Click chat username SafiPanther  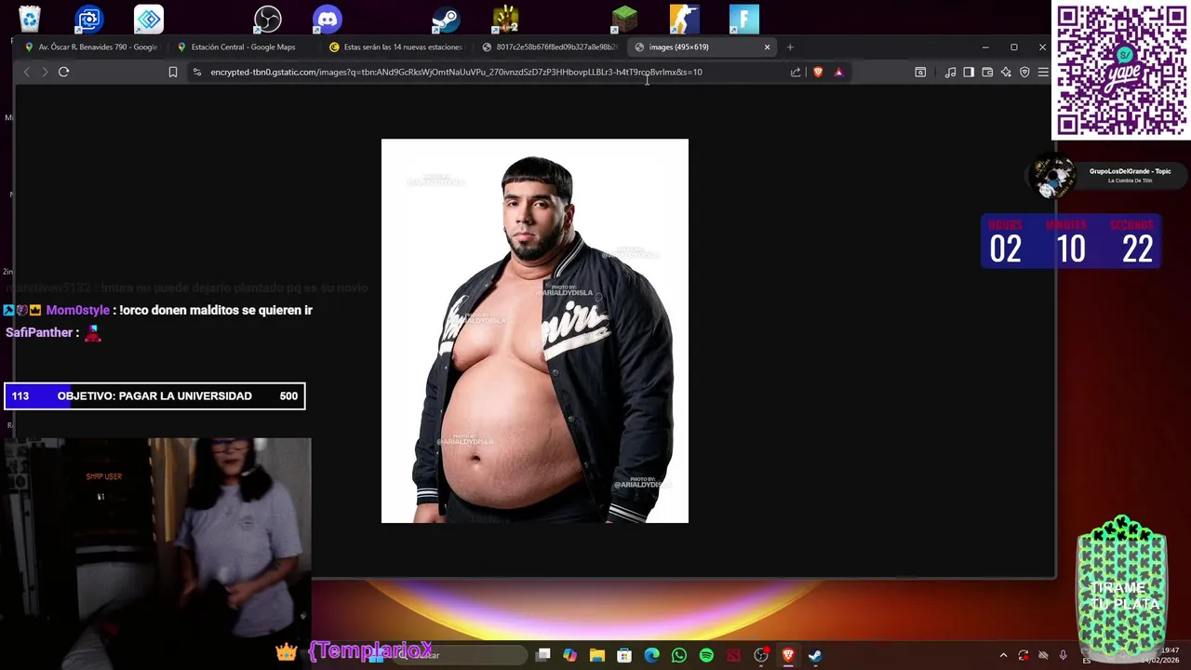(39, 332)
